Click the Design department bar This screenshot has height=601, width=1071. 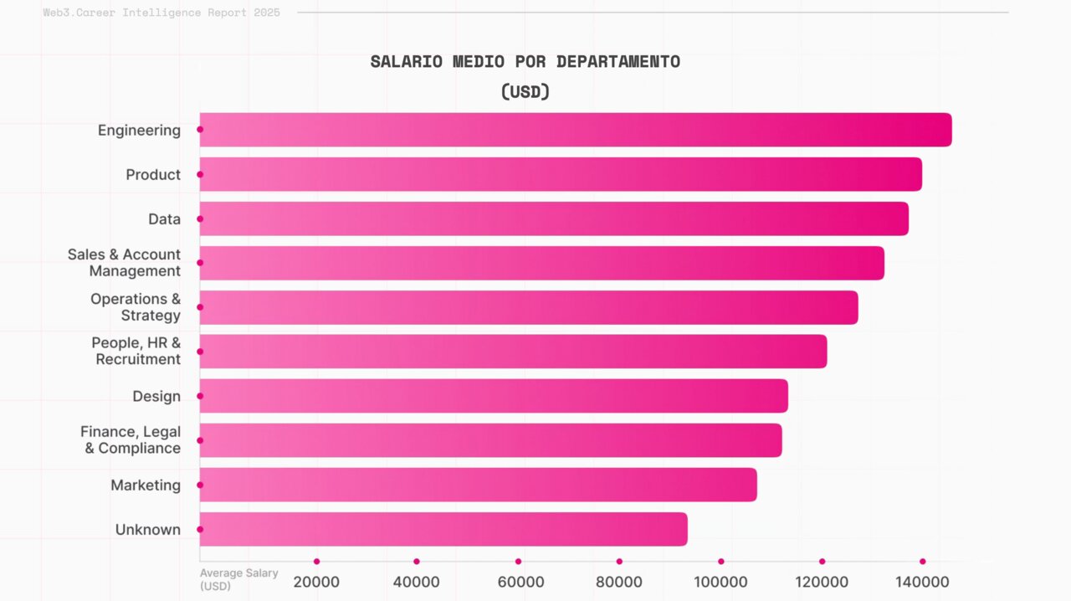[x=494, y=396]
